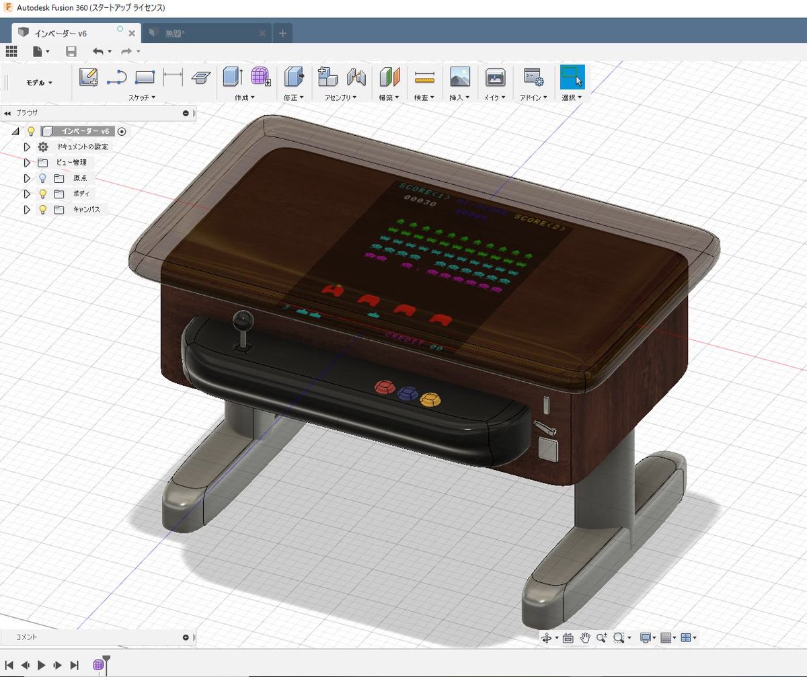Click the Insert image icon
This screenshot has height=677, width=807.
460,77
